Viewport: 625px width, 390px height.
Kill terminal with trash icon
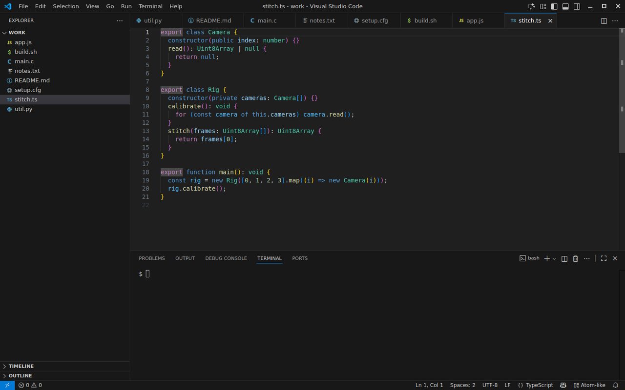point(576,258)
